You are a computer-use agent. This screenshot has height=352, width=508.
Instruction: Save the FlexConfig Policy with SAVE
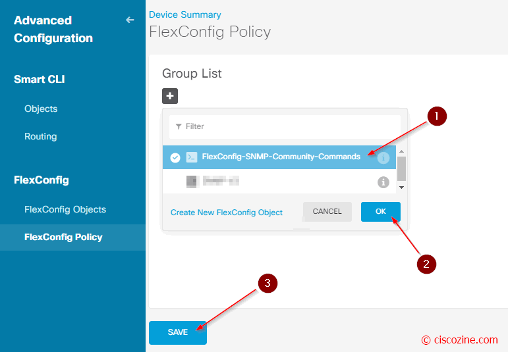178,332
